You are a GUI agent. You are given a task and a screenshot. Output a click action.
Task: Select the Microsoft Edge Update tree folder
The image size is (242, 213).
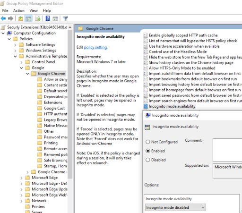tap(50, 189)
